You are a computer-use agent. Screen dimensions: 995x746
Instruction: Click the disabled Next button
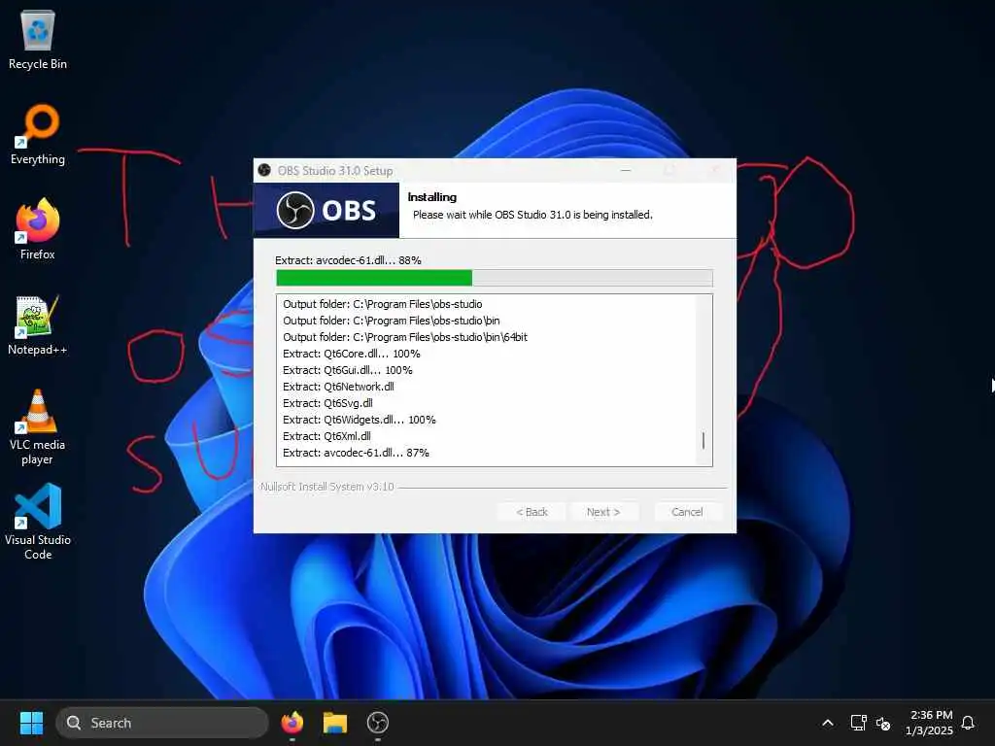603,512
